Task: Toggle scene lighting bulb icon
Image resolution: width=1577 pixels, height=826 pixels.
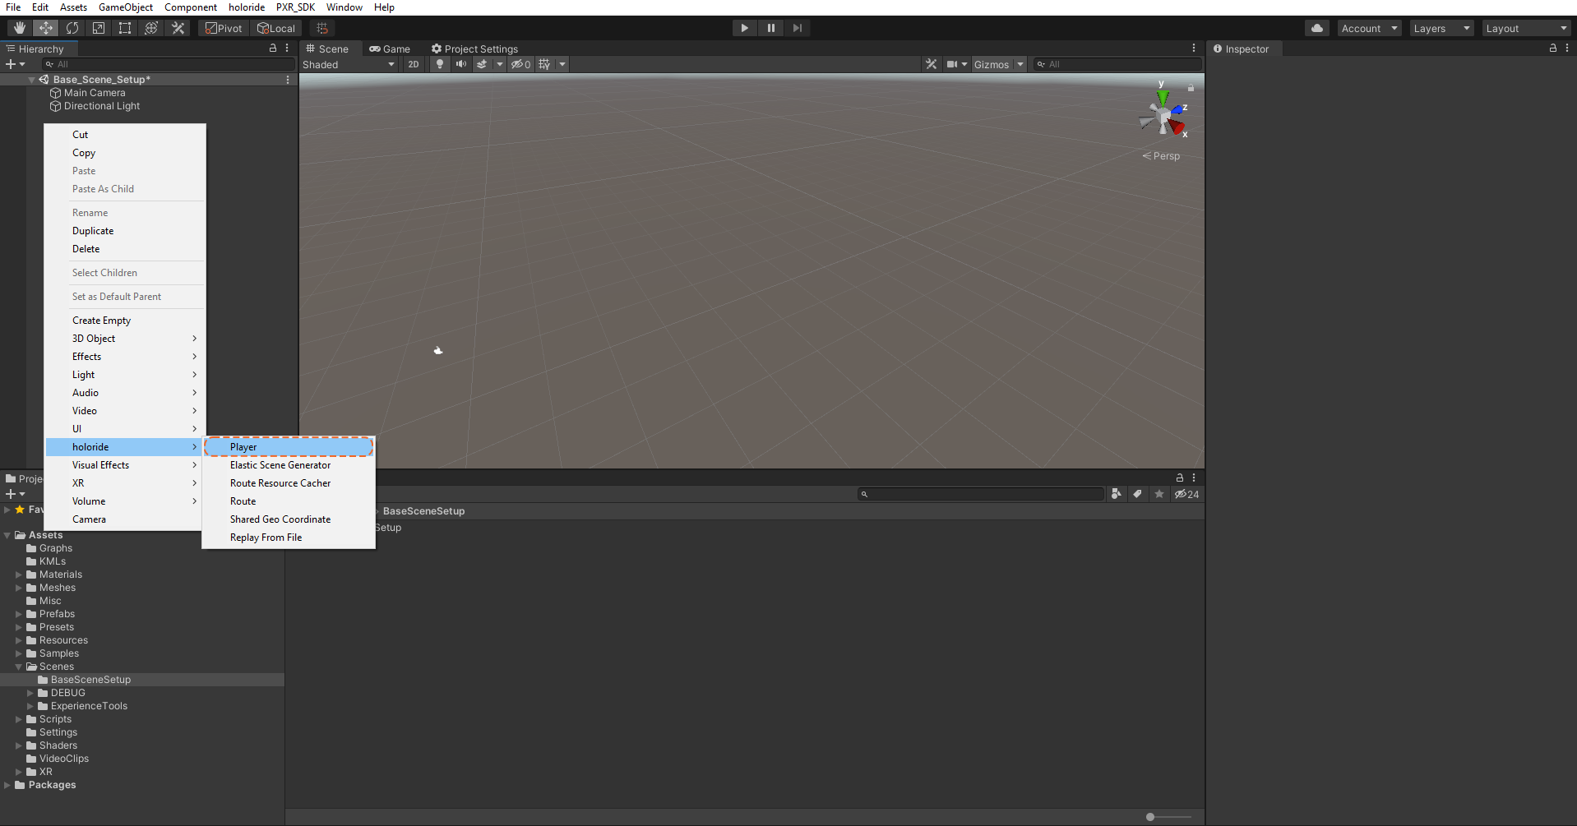Action: click(x=440, y=64)
